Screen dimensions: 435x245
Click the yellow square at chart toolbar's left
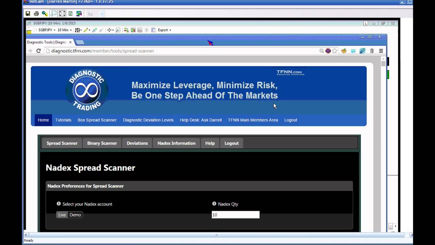tap(29, 32)
